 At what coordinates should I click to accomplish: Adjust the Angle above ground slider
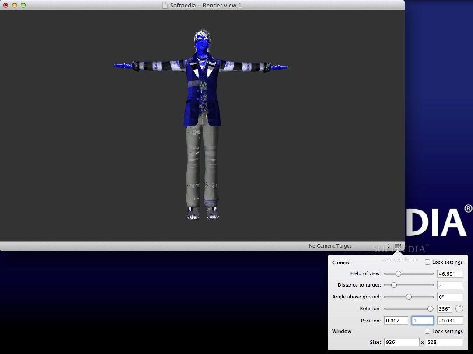(x=409, y=297)
